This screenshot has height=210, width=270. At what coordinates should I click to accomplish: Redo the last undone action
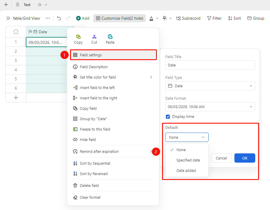tap(68, 18)
